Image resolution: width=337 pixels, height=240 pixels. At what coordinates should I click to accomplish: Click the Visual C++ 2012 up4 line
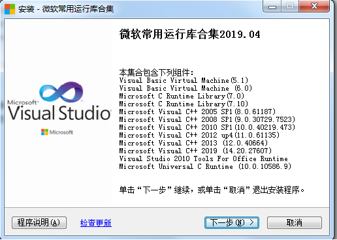tap(199, 135)
